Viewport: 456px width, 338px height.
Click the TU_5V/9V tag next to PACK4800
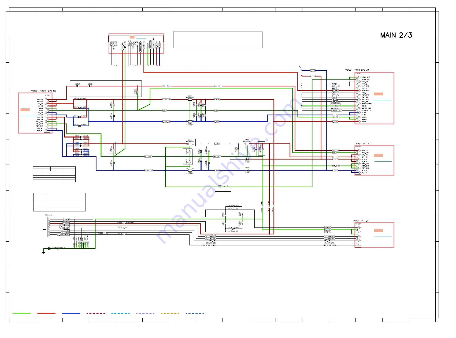66,223
